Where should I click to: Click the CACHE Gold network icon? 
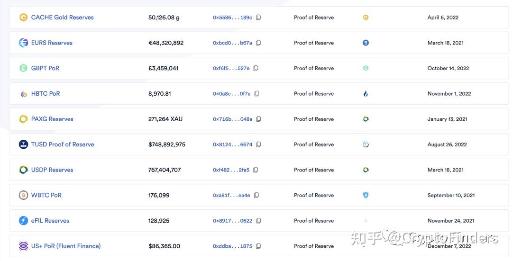[x=366, y=18]
